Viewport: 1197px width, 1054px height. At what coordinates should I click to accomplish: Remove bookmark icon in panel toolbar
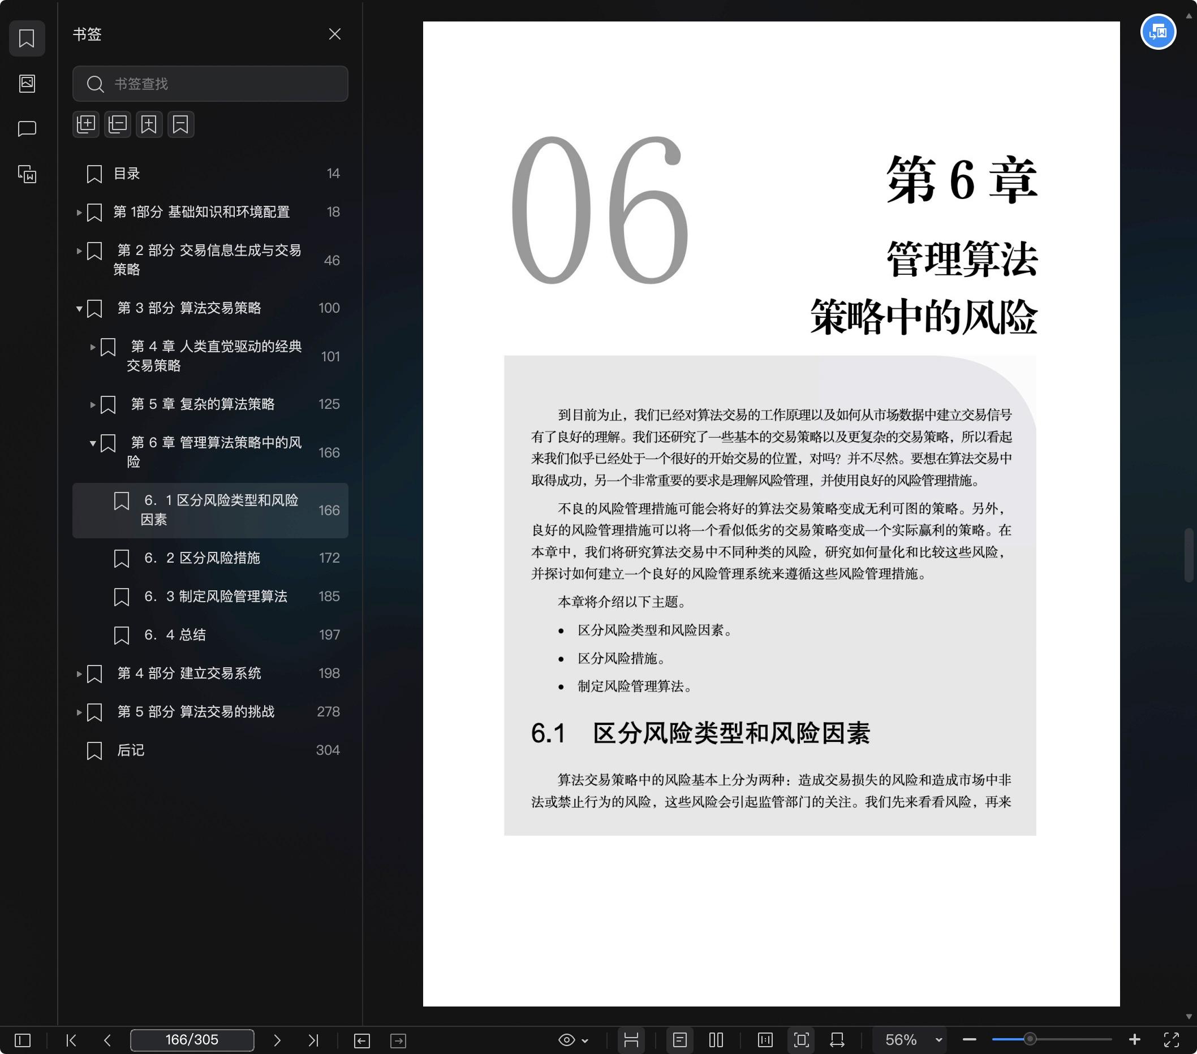point(181,124)
